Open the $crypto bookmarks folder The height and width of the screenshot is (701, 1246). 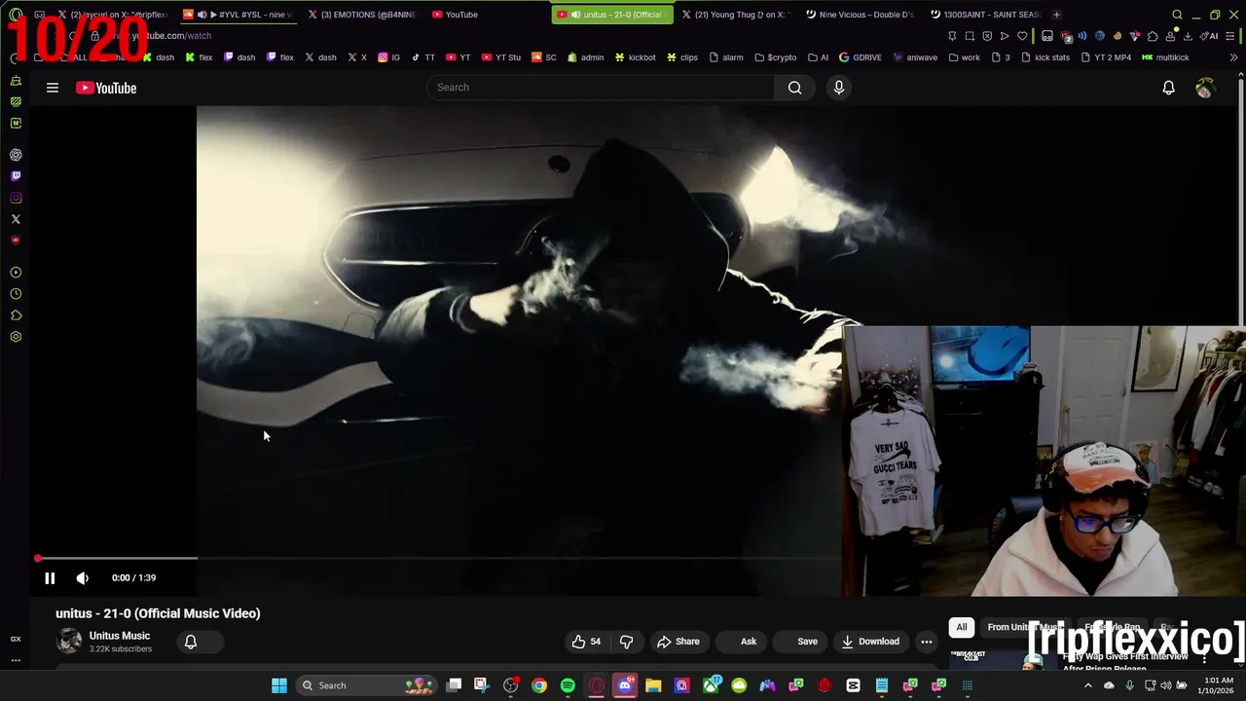(x=775, y=57)
